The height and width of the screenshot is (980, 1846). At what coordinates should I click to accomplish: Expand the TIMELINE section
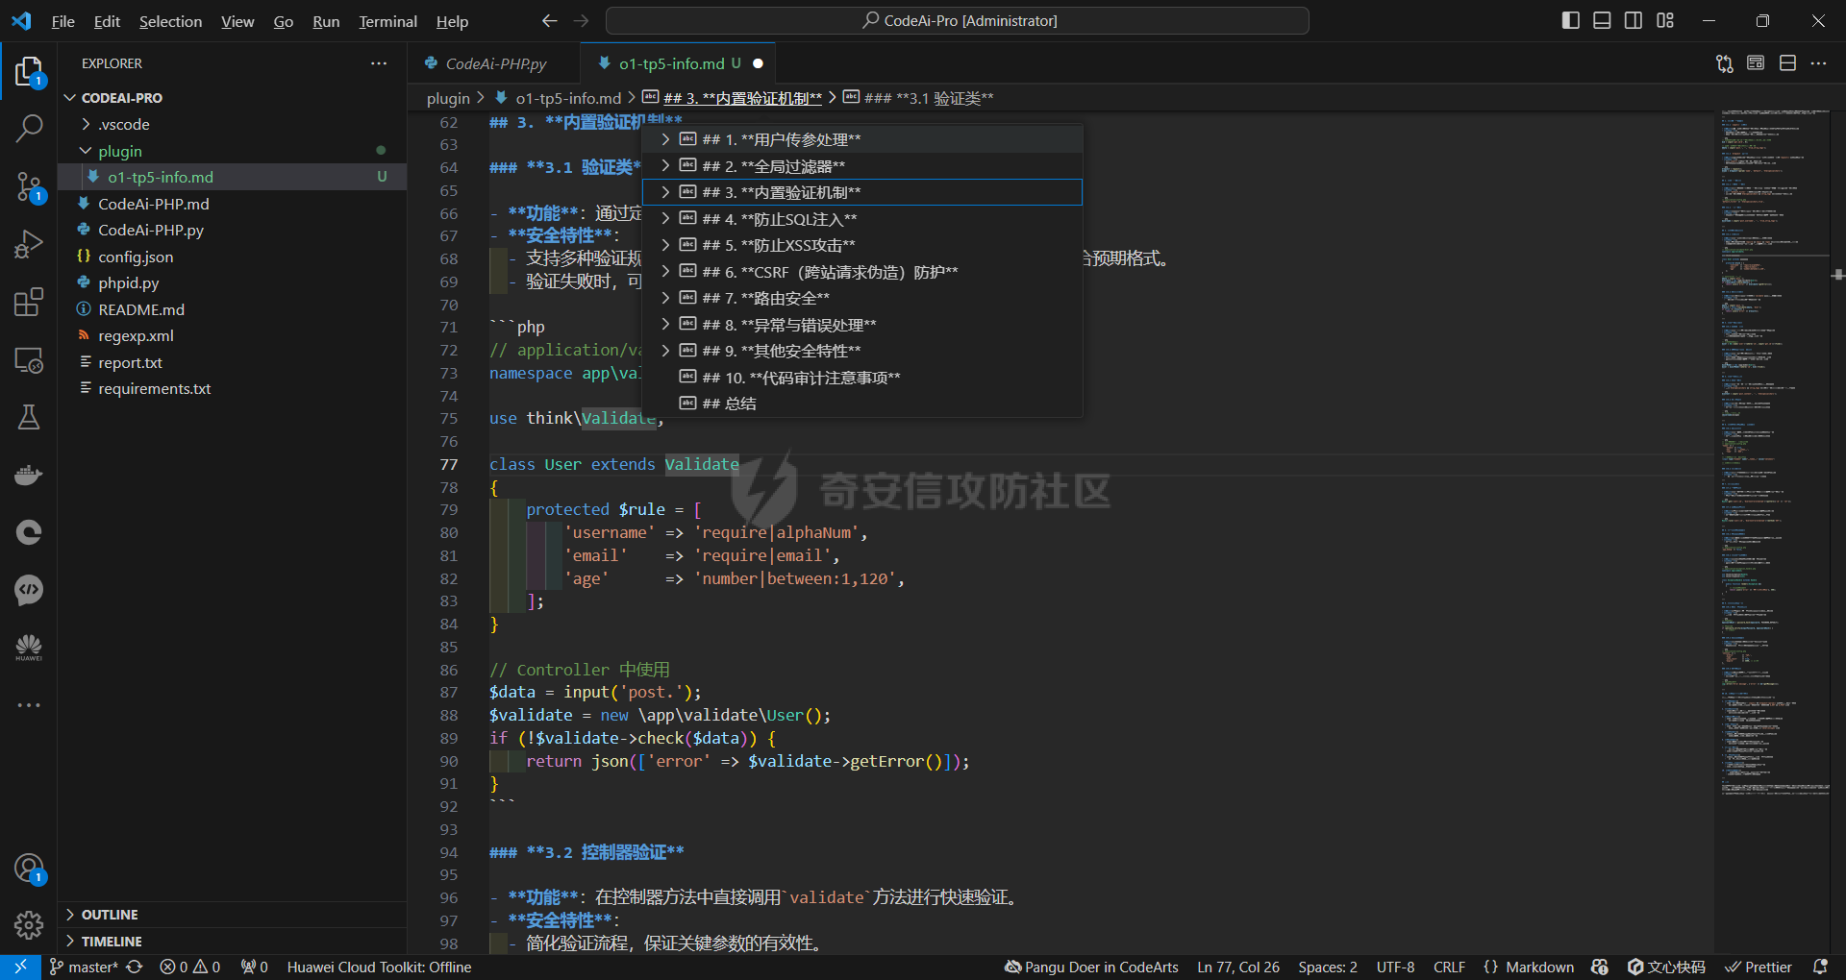tap(69, 942)
